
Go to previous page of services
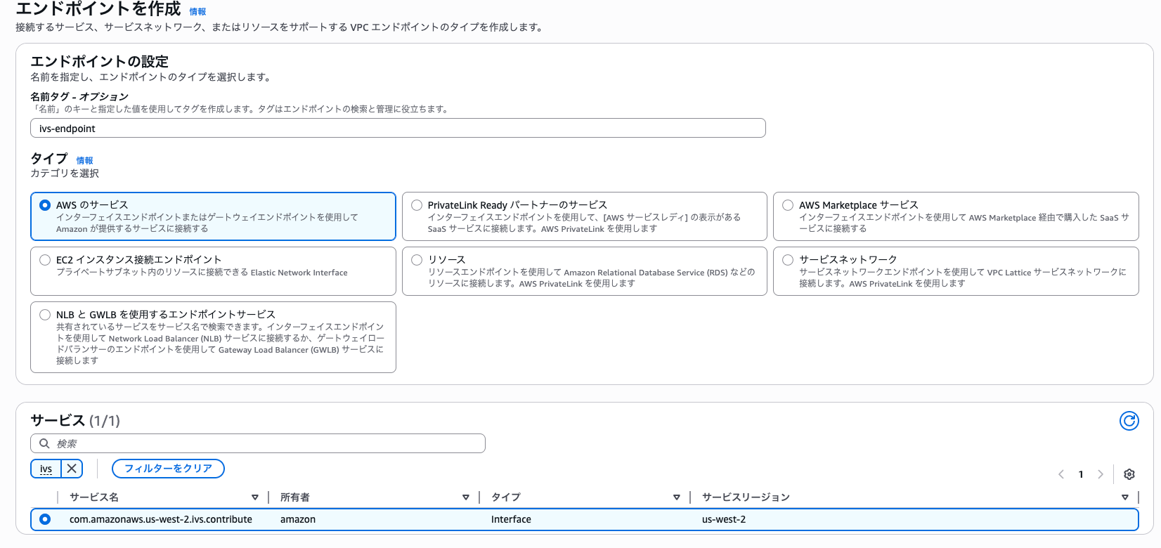[x=1061, y=474]
